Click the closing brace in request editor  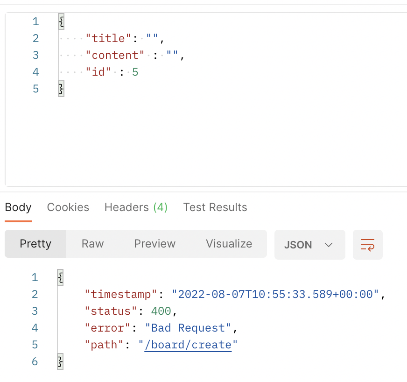(x=61, y=89)
